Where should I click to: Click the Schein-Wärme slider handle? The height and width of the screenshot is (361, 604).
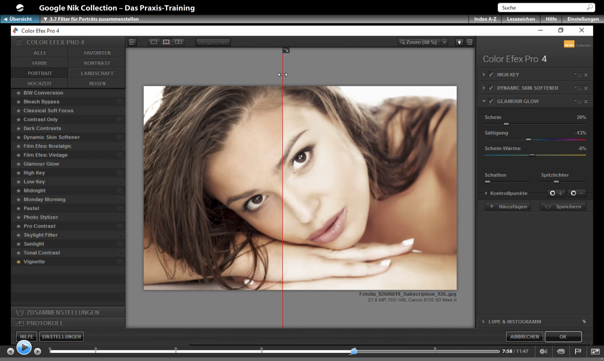(532, 155)
